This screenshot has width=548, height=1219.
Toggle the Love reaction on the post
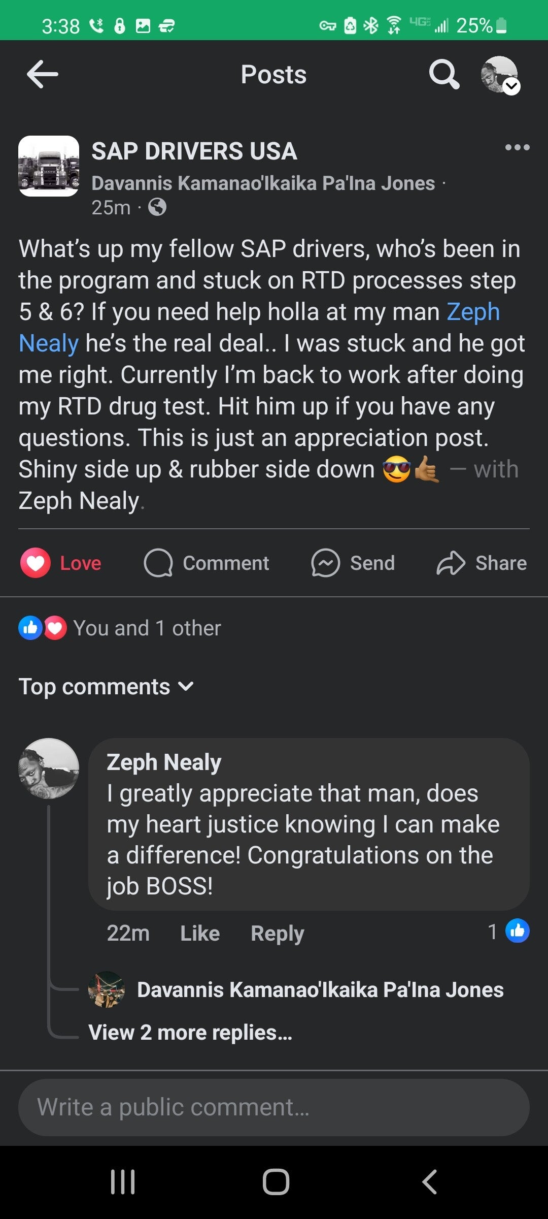[x=61, y=563]
